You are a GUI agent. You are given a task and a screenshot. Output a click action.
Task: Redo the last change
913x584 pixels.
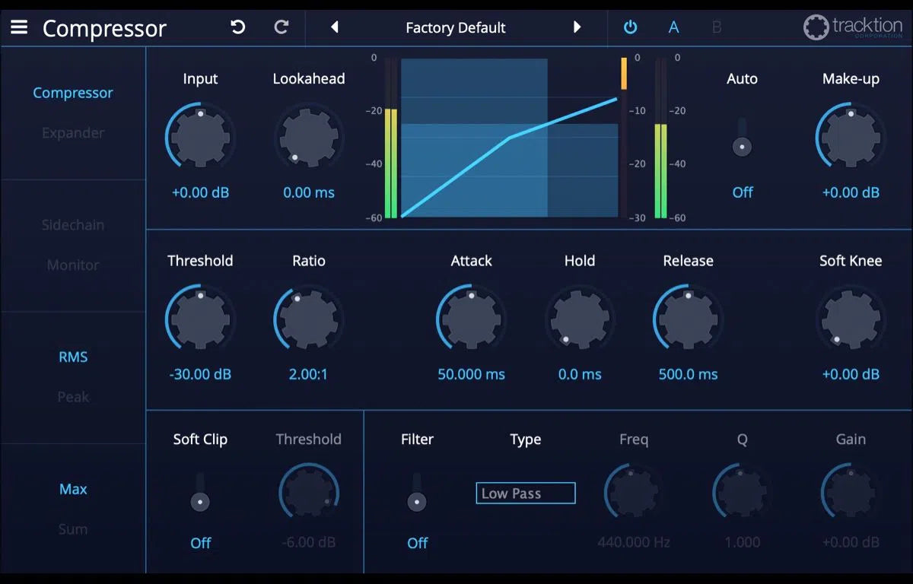[281, 27]
